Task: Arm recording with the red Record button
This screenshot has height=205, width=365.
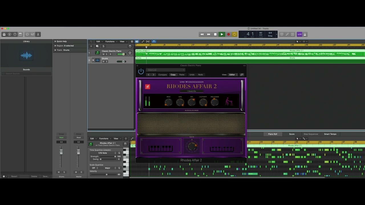Action: coord(228,34)
